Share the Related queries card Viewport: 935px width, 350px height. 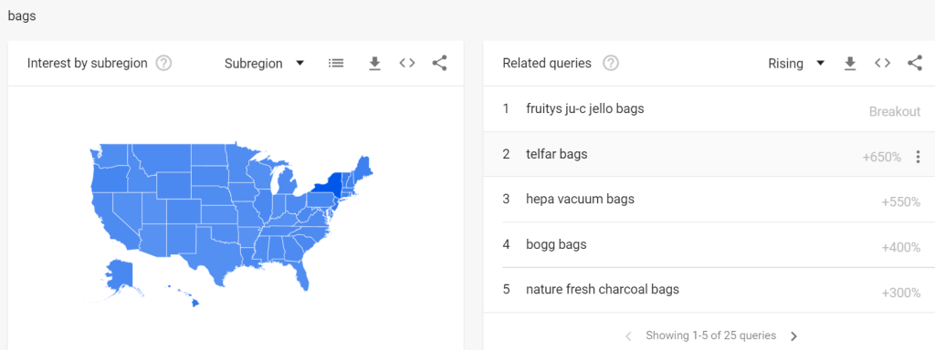click(915, 63)
